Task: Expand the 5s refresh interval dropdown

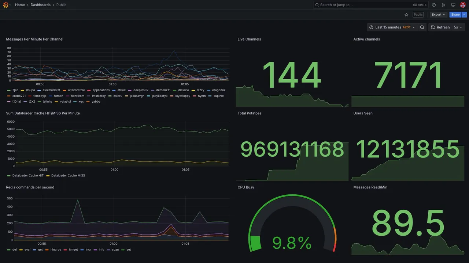Action: point(458,27)
